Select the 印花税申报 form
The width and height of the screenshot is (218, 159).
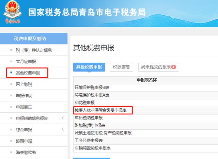85,102
